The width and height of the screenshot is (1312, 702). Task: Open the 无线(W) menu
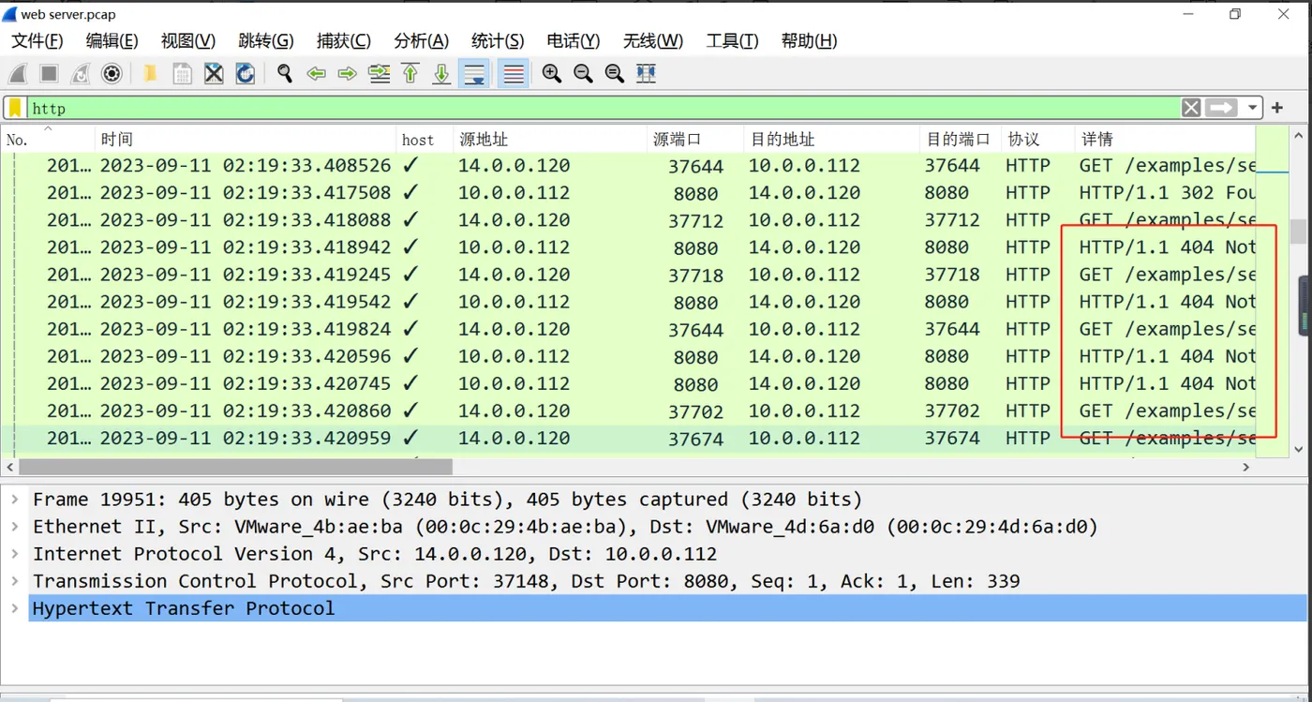[653, 40]
